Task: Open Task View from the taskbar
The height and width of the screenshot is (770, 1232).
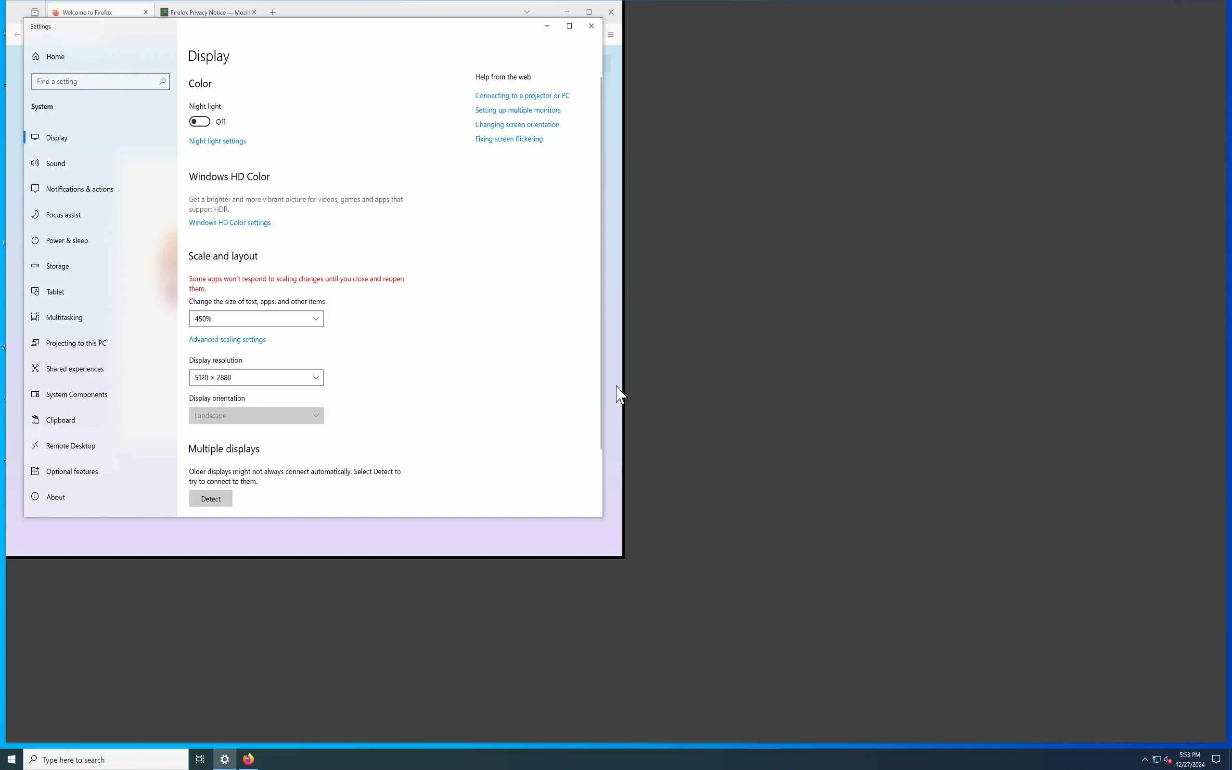Action: point(200,759)
